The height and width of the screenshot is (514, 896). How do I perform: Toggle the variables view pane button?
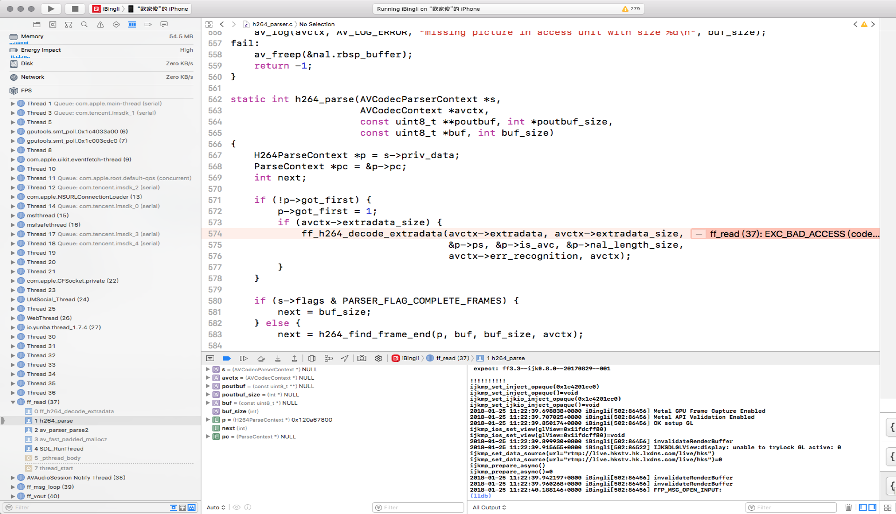pyautogui.click(x=863, y=507)
